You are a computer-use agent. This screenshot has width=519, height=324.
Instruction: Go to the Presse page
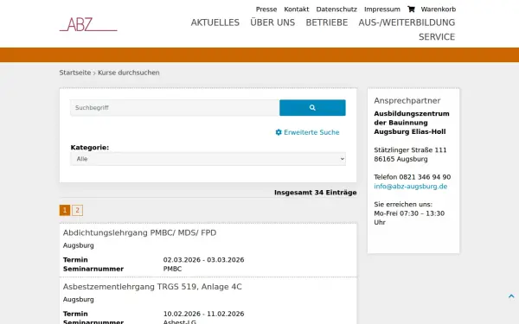[266, 10]
